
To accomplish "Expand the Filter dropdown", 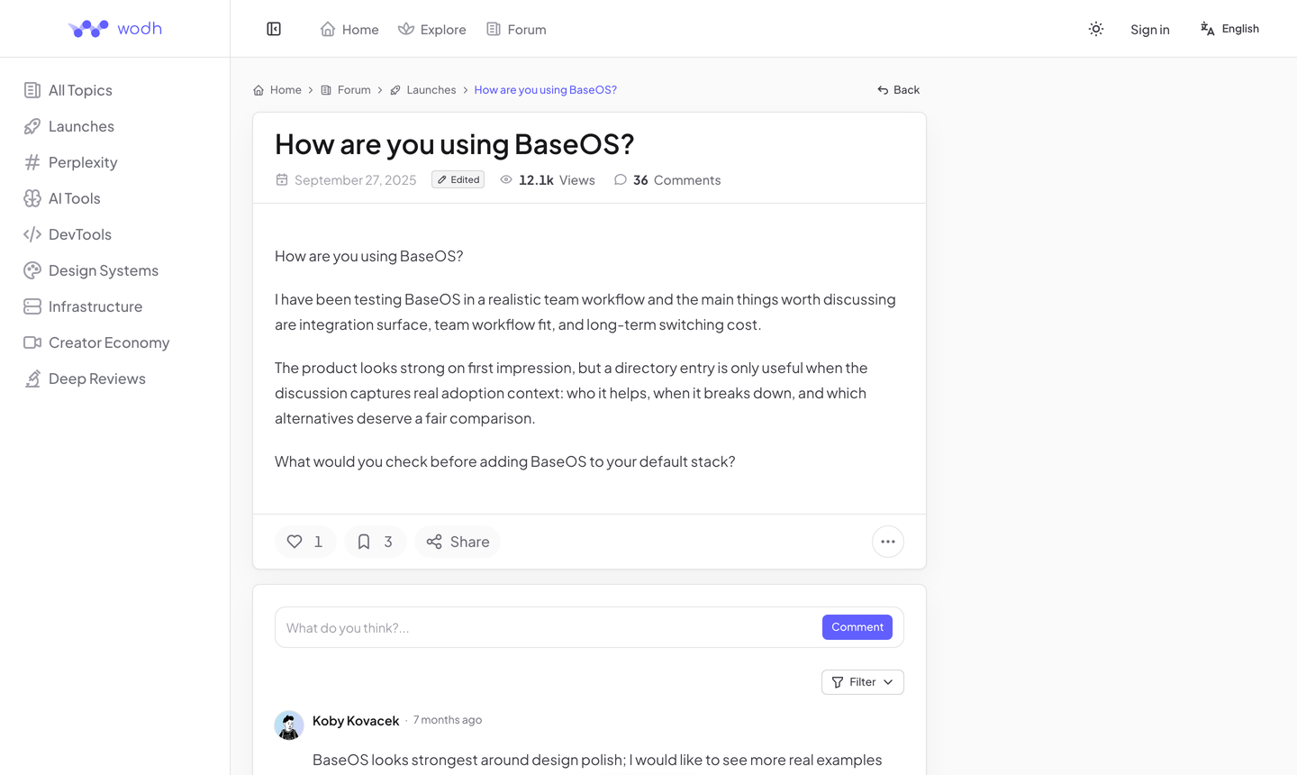I will click(x=863, y=682).
